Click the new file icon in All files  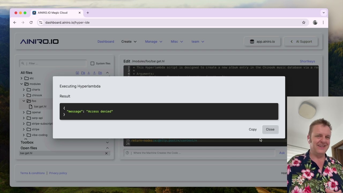pos(77,73)
